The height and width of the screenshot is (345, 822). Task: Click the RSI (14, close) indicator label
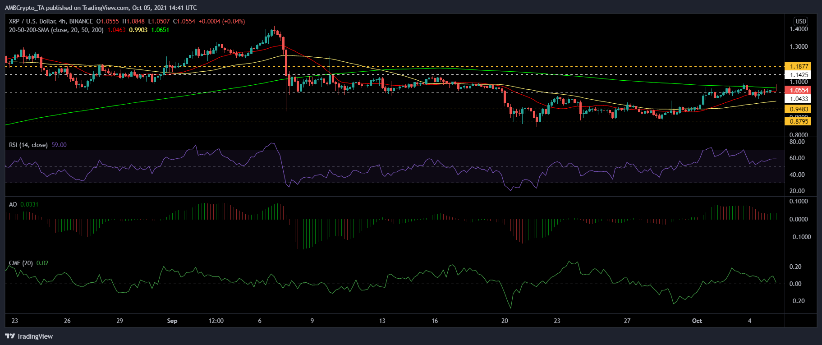coord(28,145)
